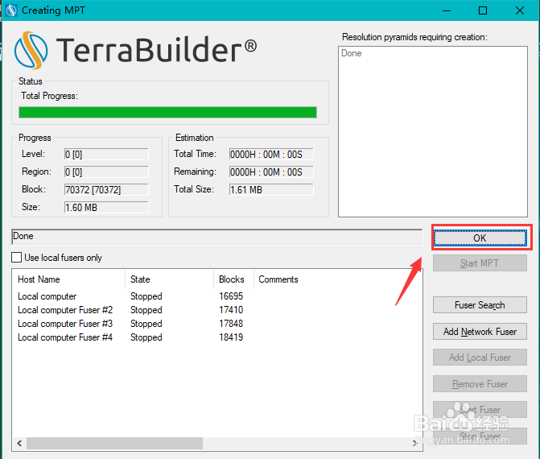
Task: Maximize the Creating MPT window
Action: point(483,10)
